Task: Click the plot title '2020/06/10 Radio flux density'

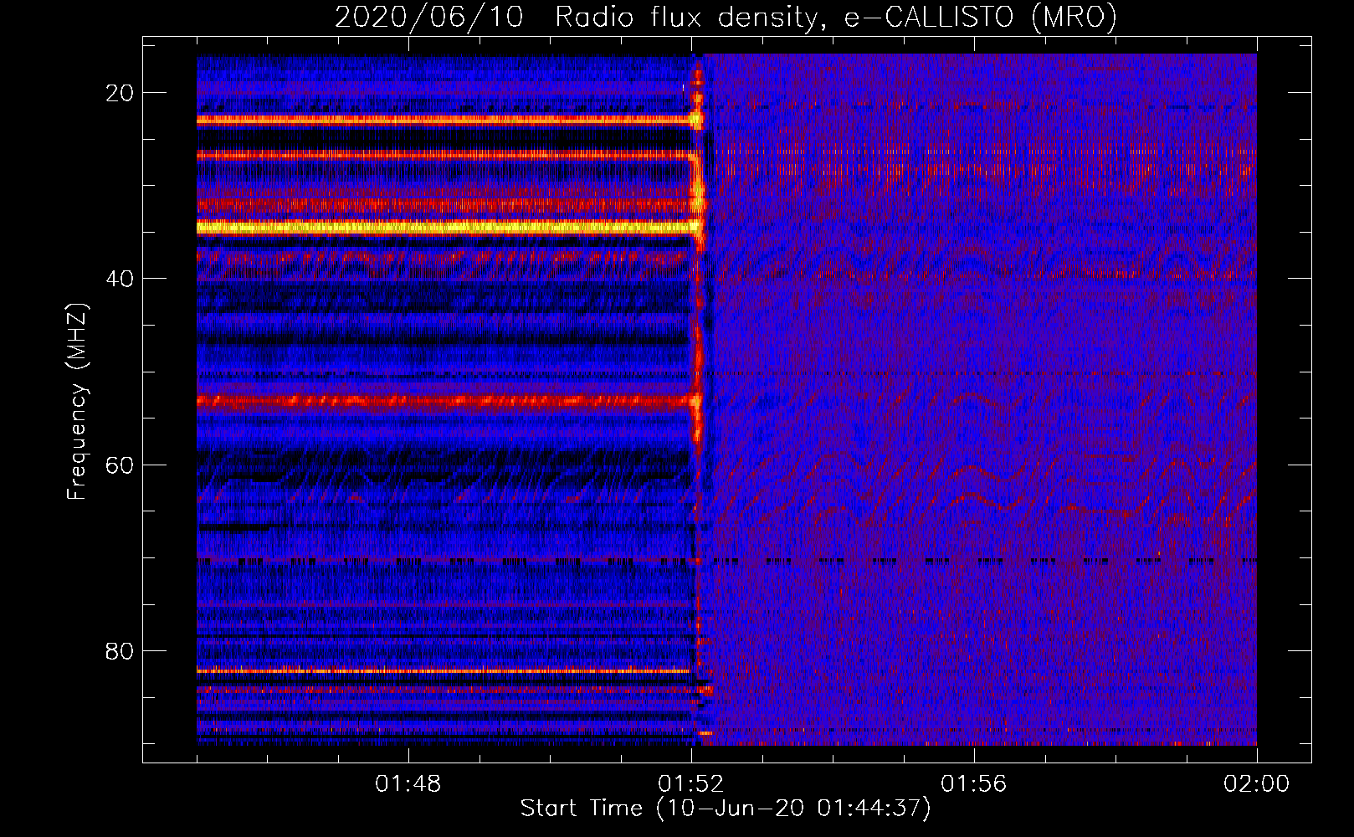Action: pyautogui.click(x=726, y=18)
